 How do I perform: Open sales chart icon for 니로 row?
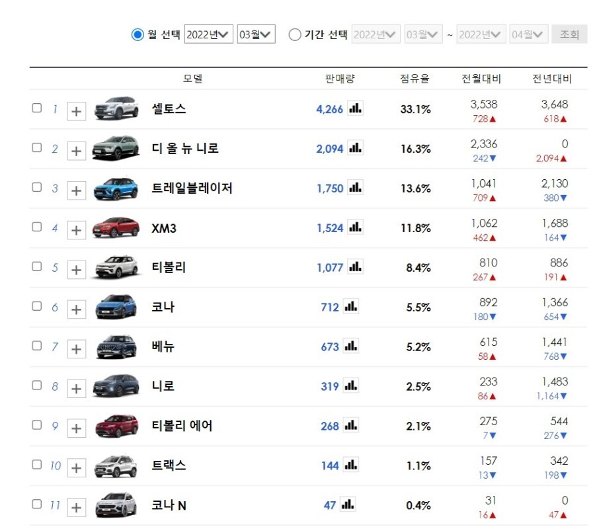point(350,385)
